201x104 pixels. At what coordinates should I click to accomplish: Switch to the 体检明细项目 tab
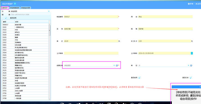15,8
